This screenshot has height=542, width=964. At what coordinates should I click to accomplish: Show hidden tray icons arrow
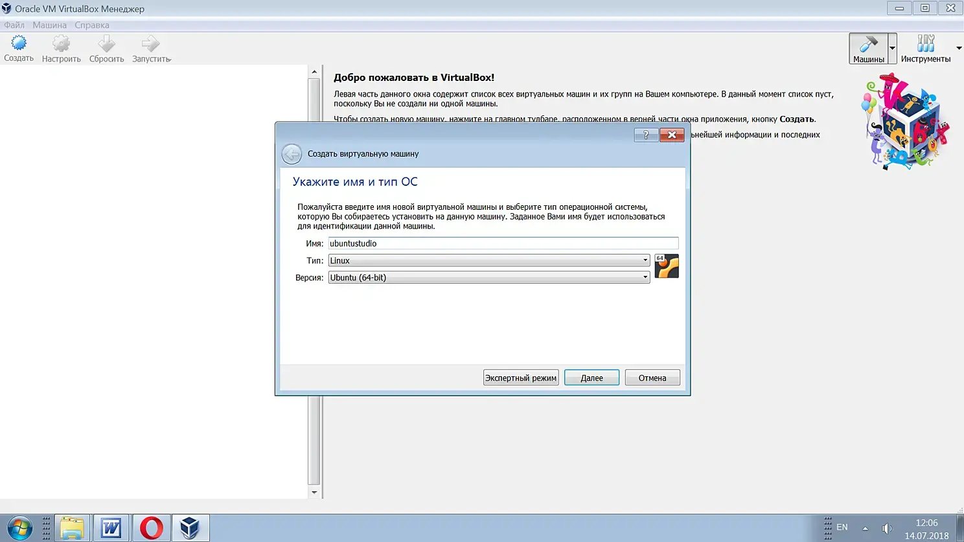pyautogui.click(x=865, y=528)
